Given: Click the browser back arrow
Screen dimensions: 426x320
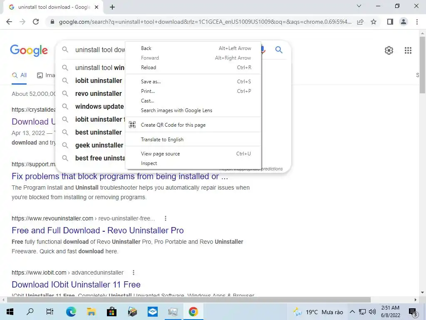Looking at the screenshot, I should (9, 22).
